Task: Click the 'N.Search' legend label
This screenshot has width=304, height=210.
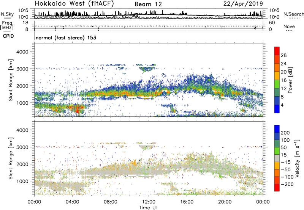Action: [294, 14]
